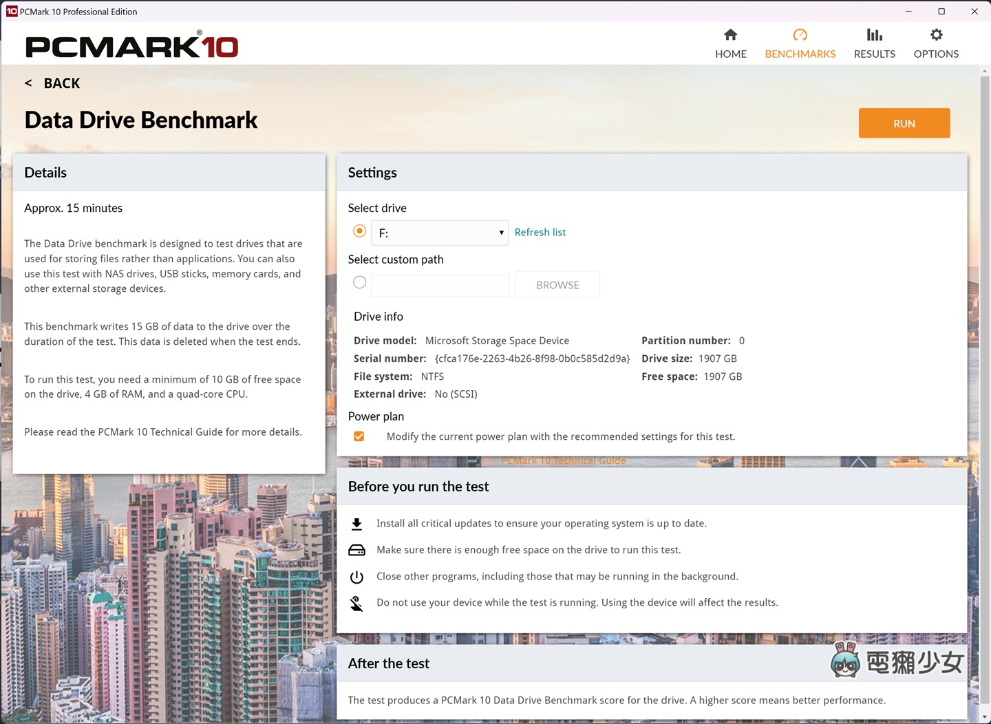Viewport: 991px width, 724px height.
Task: Click the PCMark title bar app icon
Action: 12,11
